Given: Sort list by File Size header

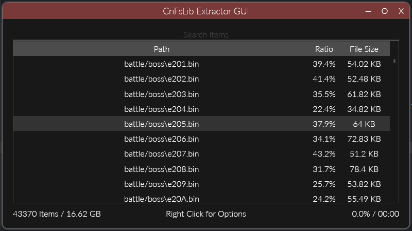Looking at the screenshot, I should pyautogui.click(x=364, y=49).
